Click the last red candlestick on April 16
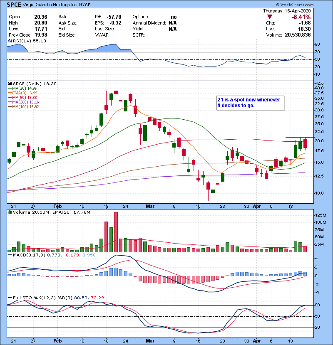333x345 pixels. click(x=305, y=143)
